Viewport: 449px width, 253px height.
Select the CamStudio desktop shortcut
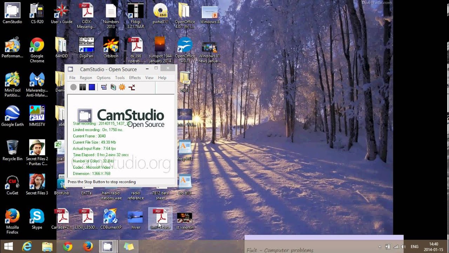pyautogui.click(x=12, y=14)
